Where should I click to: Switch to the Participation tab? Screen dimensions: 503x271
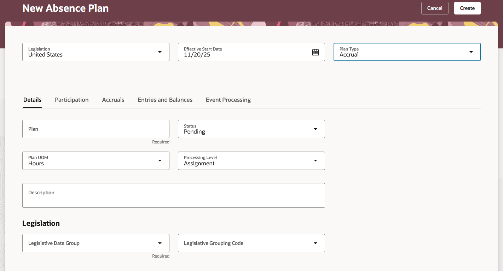(71, 100)
